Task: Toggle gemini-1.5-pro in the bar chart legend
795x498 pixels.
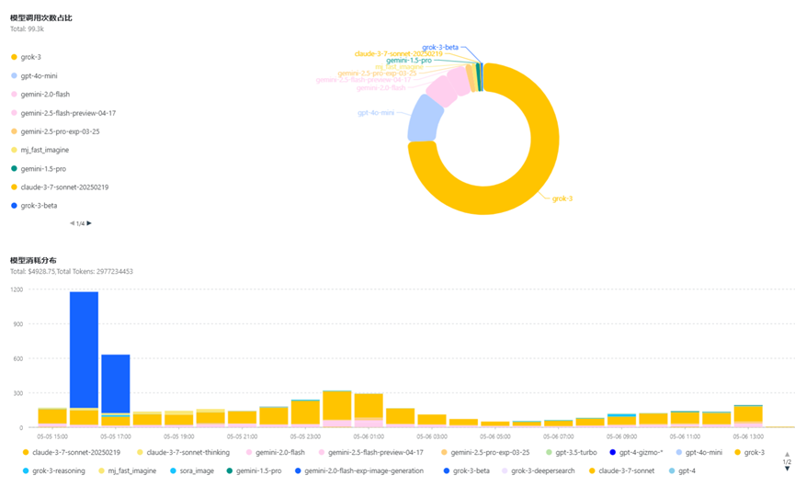Action: 254,471
